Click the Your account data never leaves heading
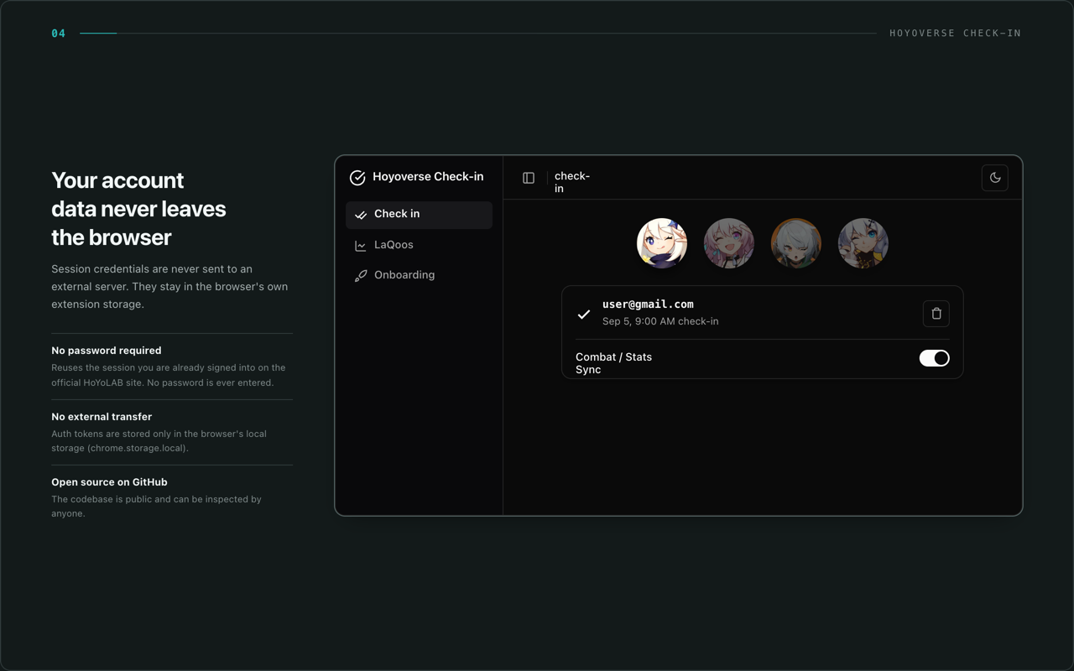 pyautogui.click(x=138, y=209)
